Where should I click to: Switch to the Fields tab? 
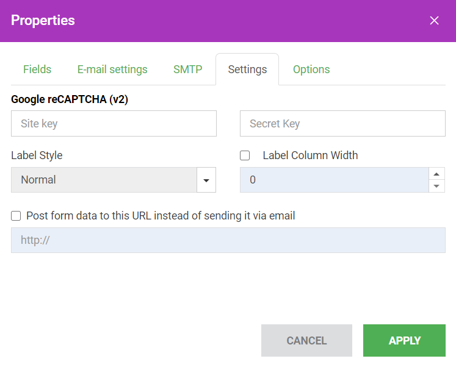coord(37,69)
